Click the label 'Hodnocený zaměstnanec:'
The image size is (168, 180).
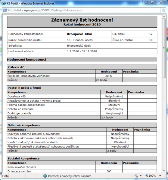point(26,34)
